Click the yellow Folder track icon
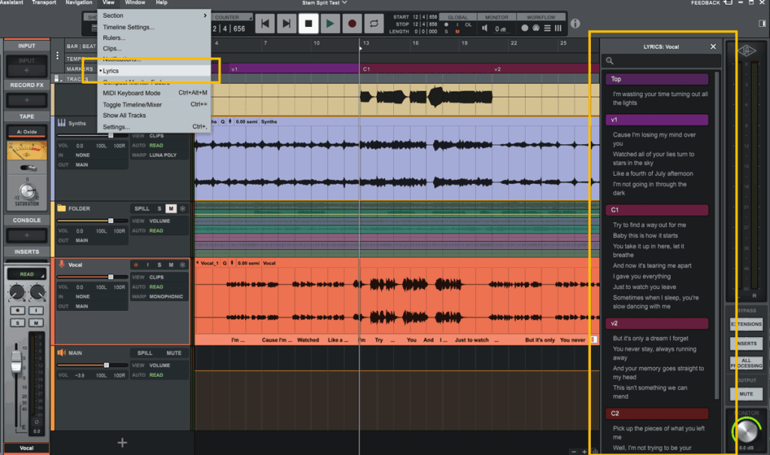The height and width of the screenshot is (455, 770). 62,208
